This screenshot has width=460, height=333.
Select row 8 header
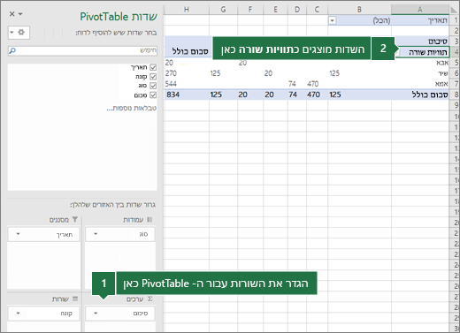pyautogui.click(x=456, y=95)
